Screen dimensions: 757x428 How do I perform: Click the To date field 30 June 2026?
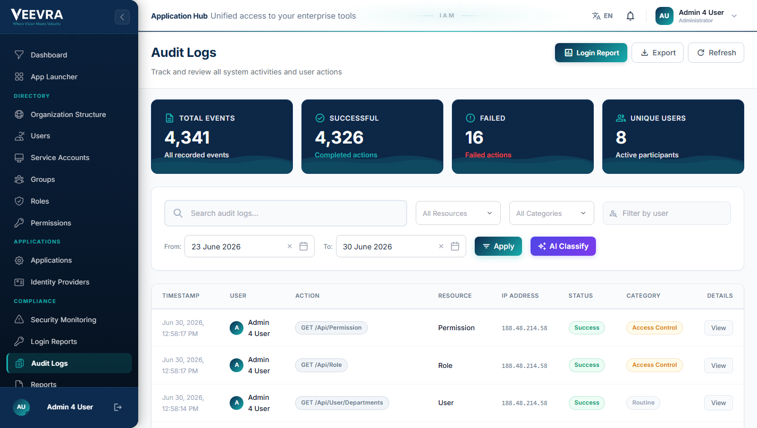pos(401,246)
